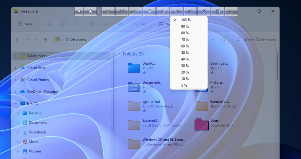Select 100 % transparency option
301x159 pixels.
click(189, 20)
